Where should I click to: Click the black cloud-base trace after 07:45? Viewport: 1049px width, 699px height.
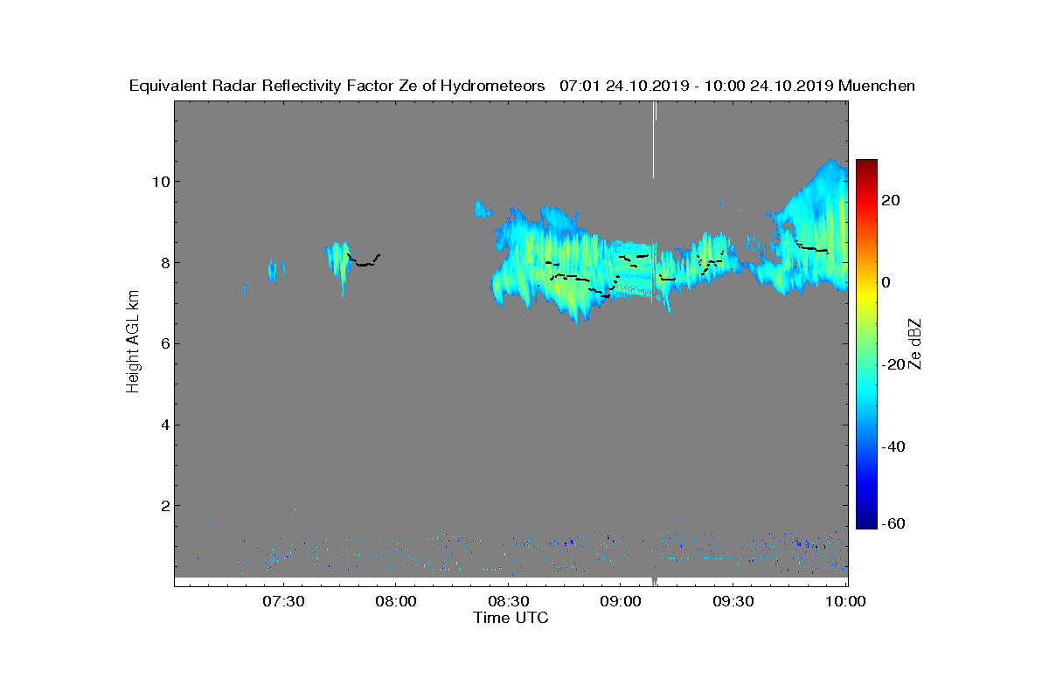tap(364, 260)
